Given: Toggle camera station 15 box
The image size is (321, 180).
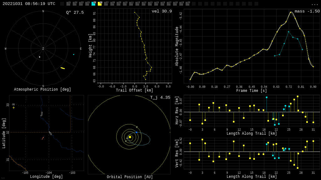Looking at the screenshot, I should [x=156, y=4].
